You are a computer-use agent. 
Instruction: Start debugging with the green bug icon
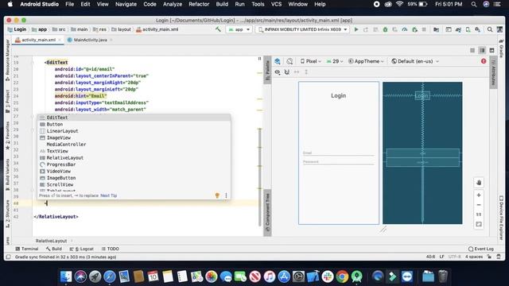[x=385, y=29]
